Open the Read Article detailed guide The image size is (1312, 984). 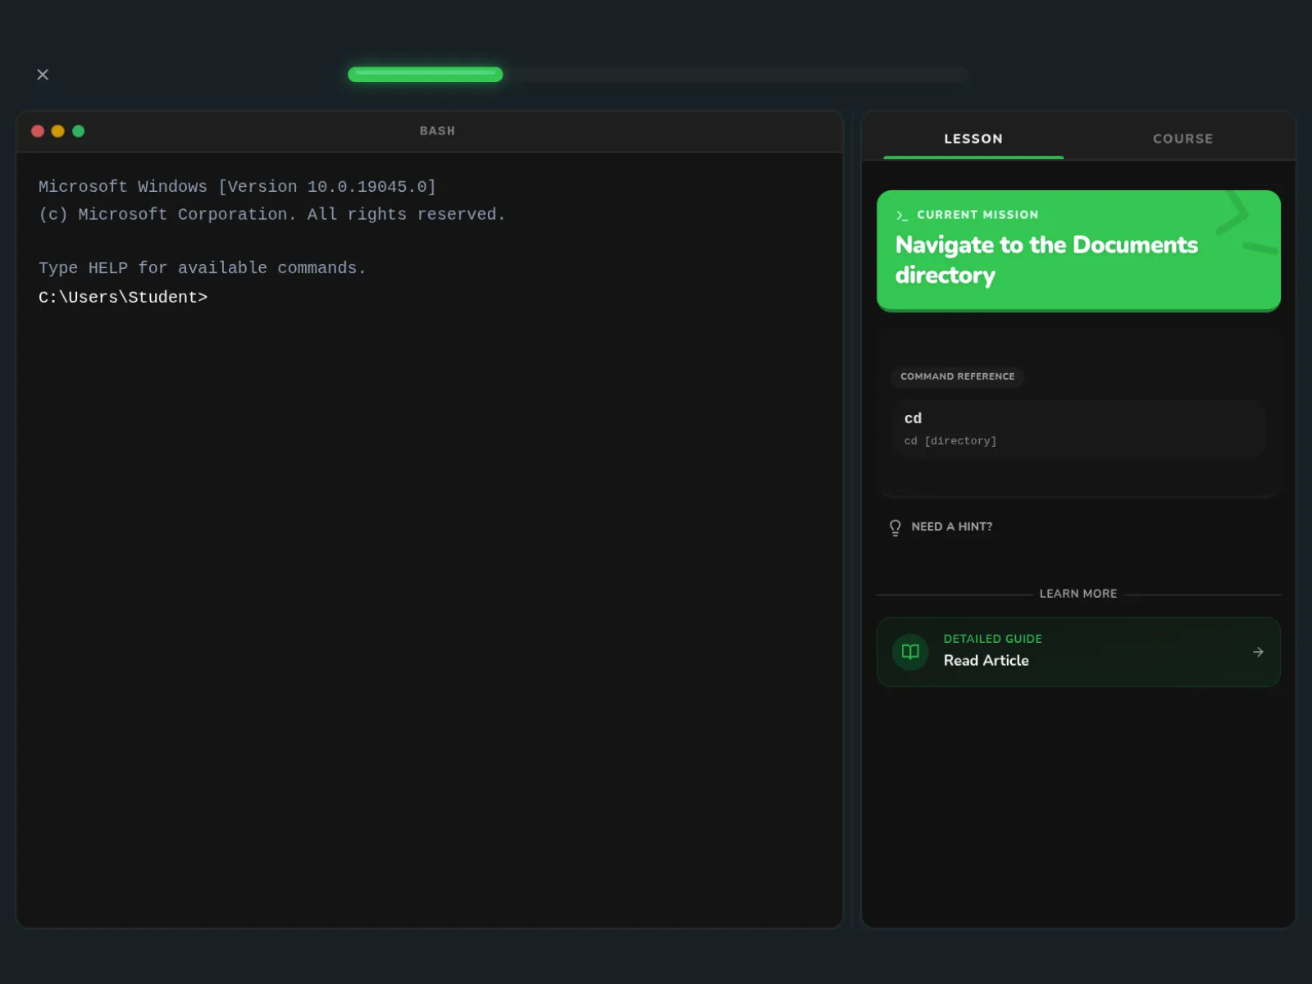pyautogui.click(x=1078, y=652)
